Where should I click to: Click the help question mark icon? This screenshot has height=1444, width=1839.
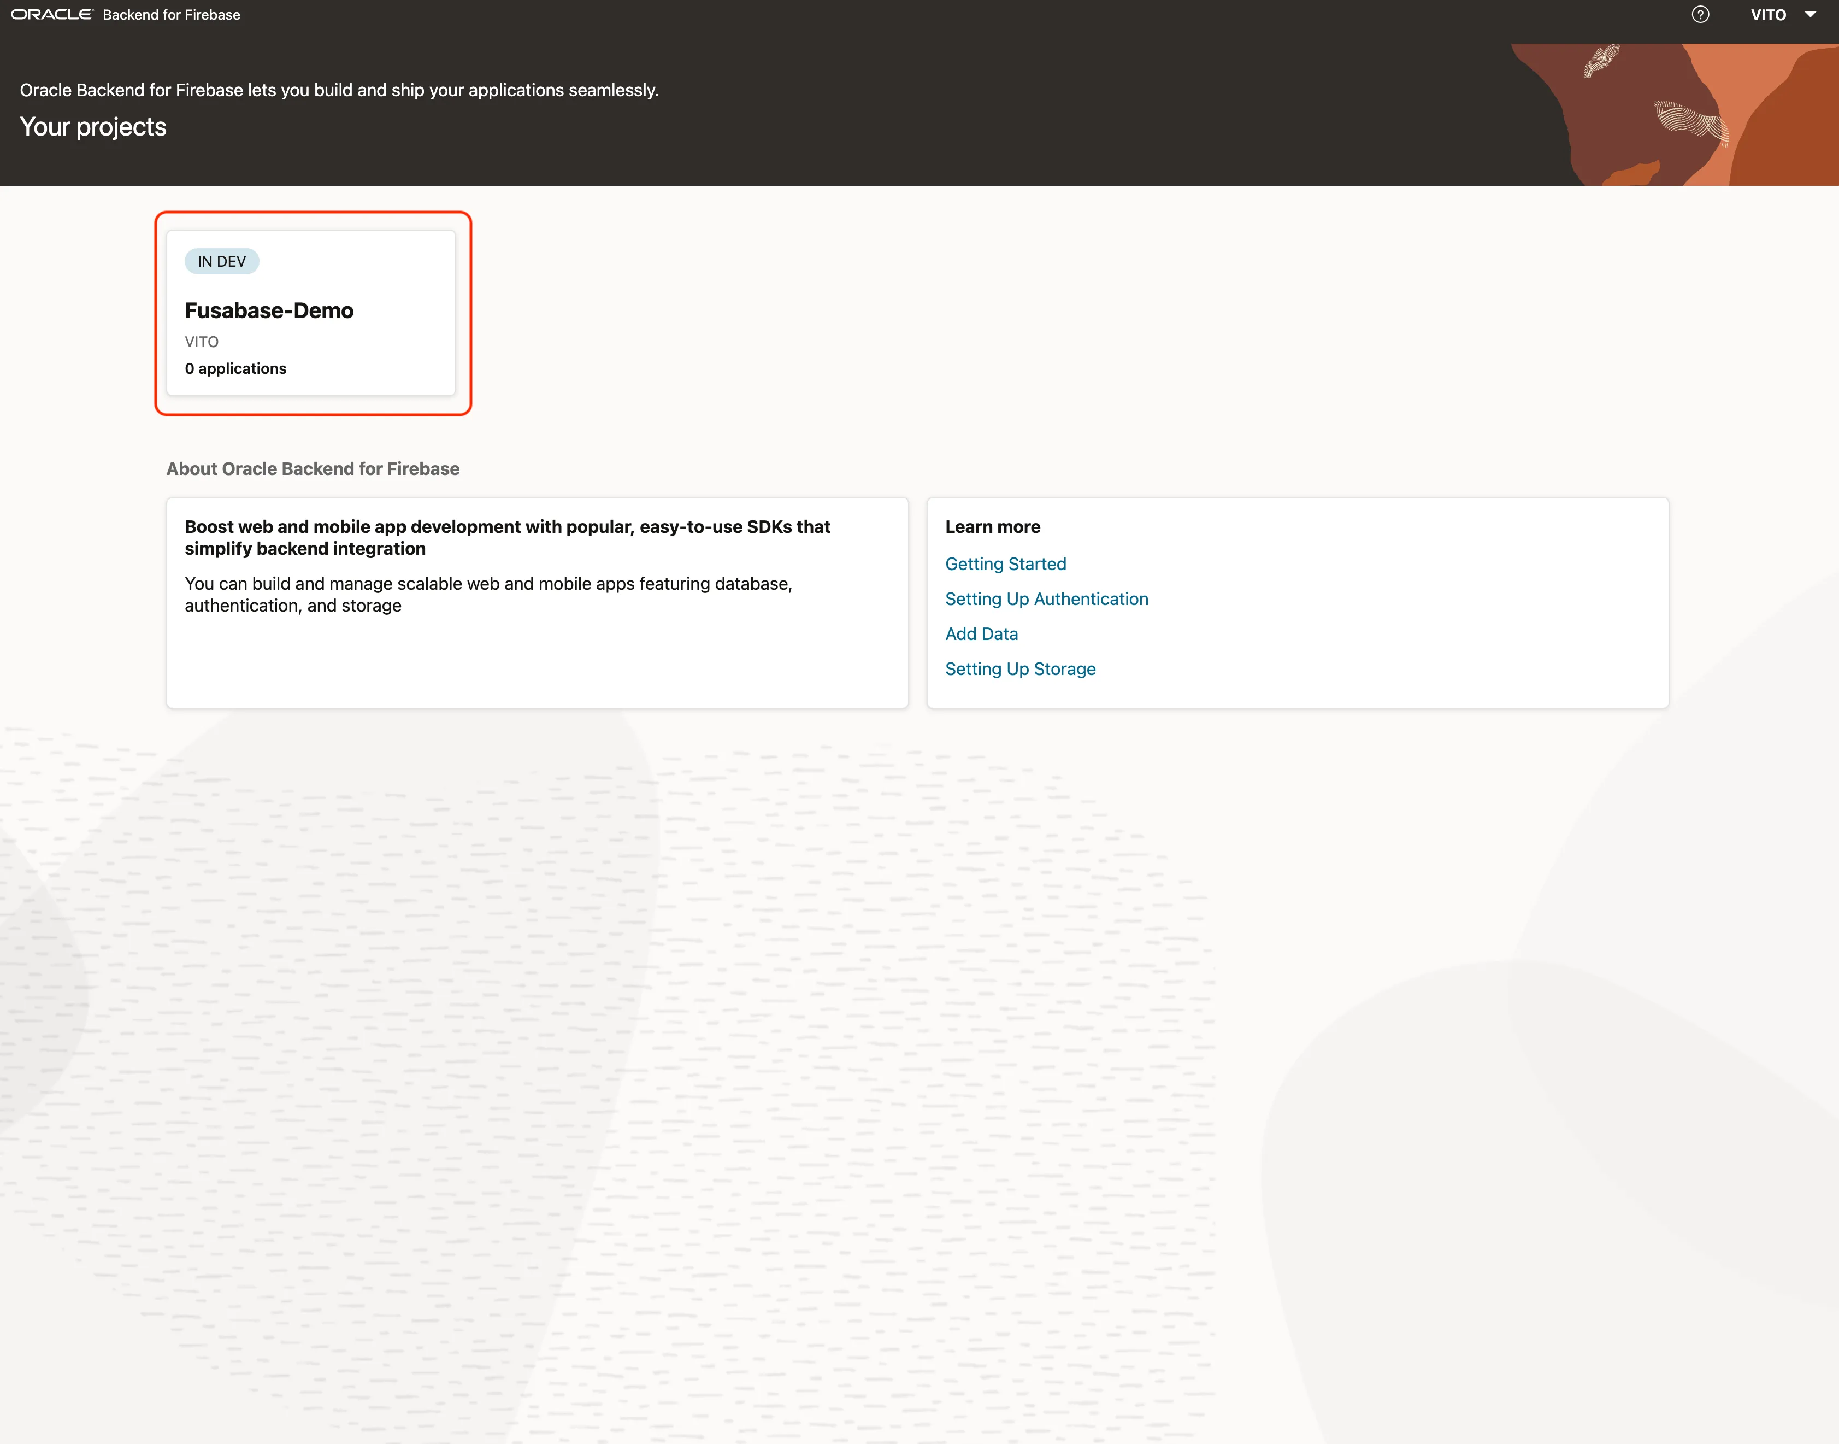pos(1700,14)
